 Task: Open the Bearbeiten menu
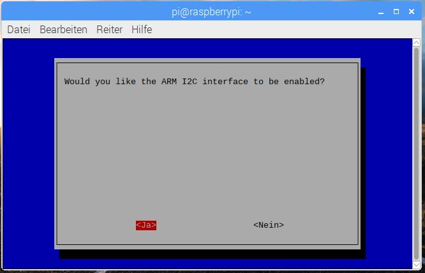[63, 30]
